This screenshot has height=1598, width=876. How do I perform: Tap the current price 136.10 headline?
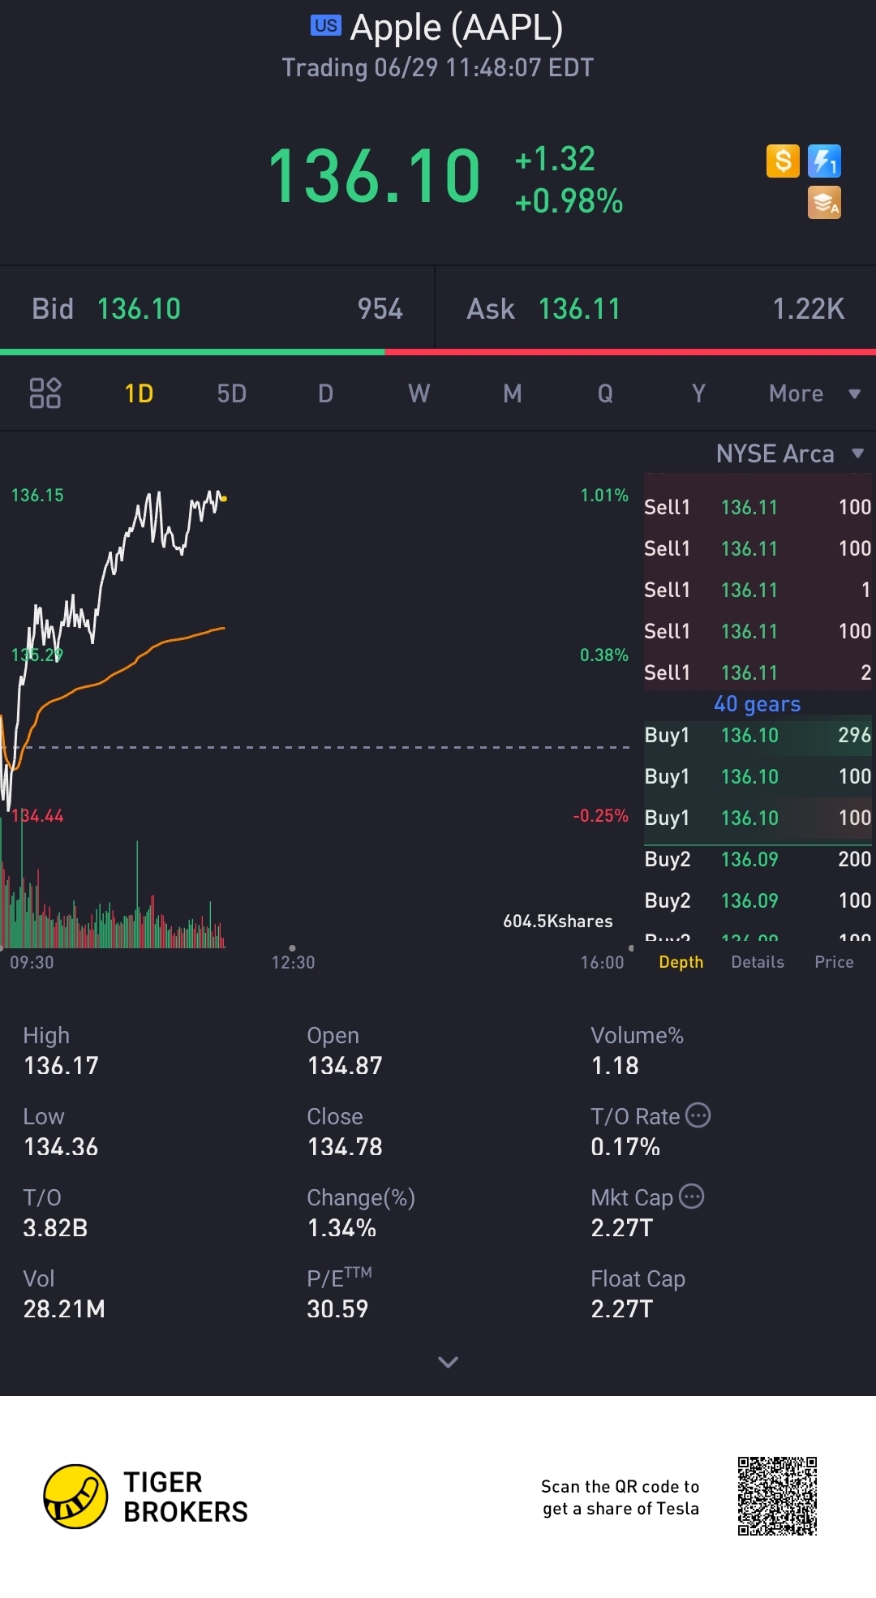(x=374, y=176)
